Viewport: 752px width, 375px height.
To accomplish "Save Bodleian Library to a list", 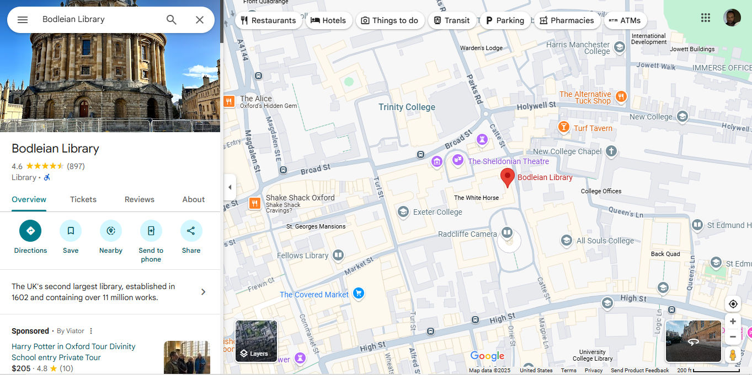I will (x=70, y=237).
